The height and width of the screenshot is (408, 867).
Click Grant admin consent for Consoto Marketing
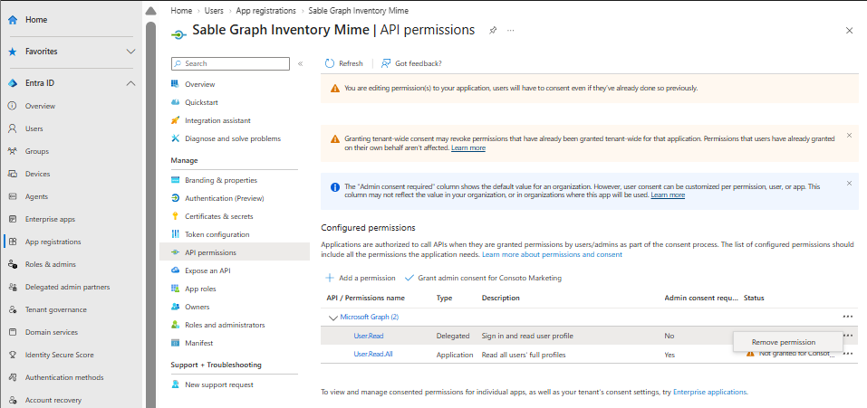[x=484, y=279]
